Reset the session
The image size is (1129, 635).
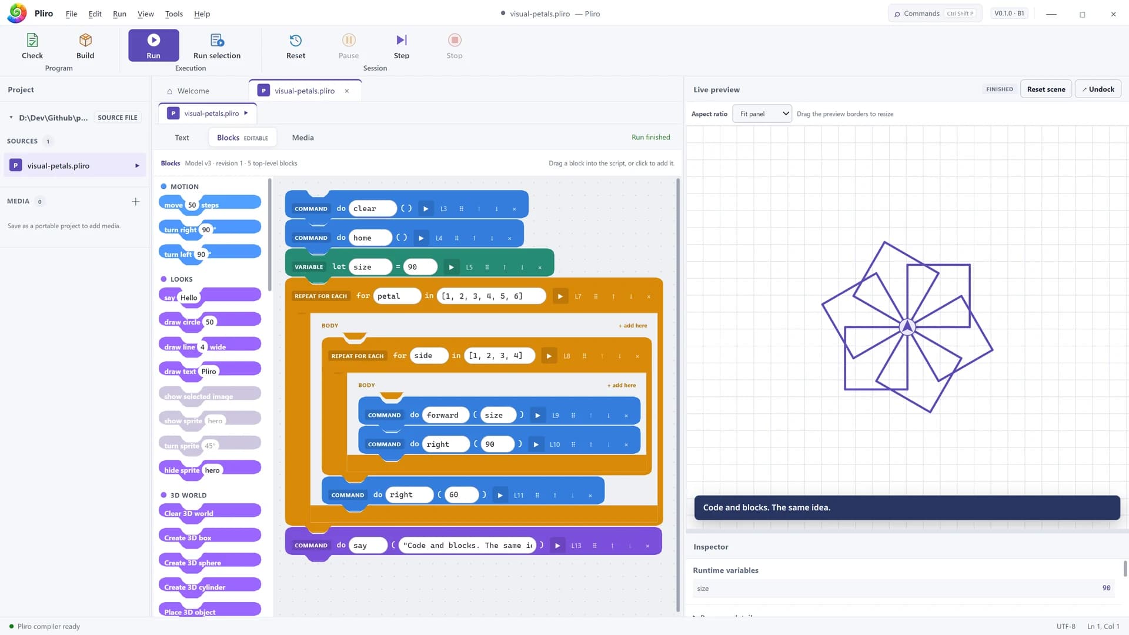point(296,45)
